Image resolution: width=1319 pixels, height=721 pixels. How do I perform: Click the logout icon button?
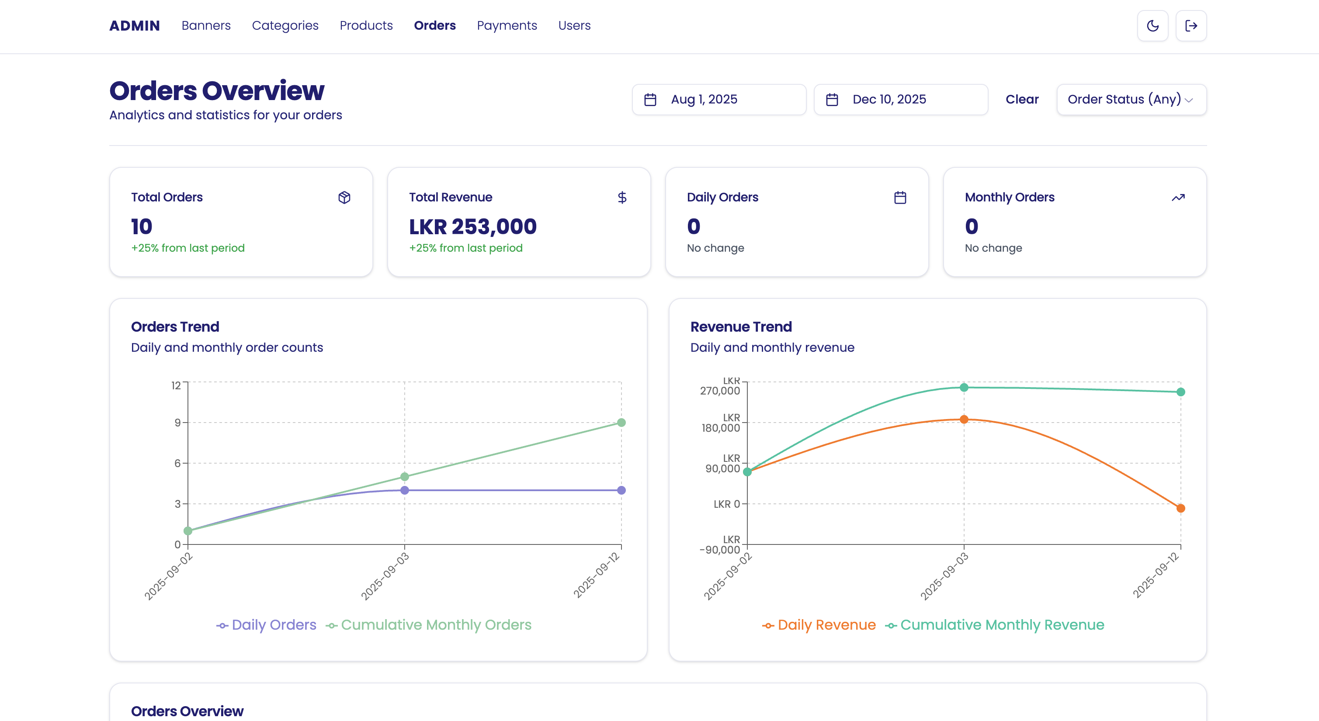click(1191, 26)
